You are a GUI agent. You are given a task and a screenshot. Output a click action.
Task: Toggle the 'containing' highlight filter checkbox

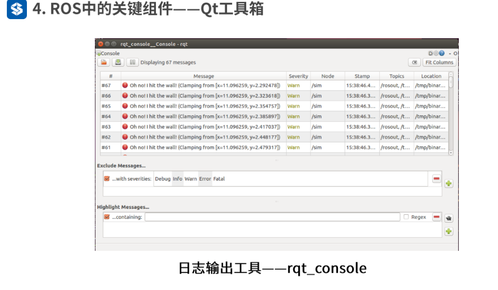click(x=107, y=217)
